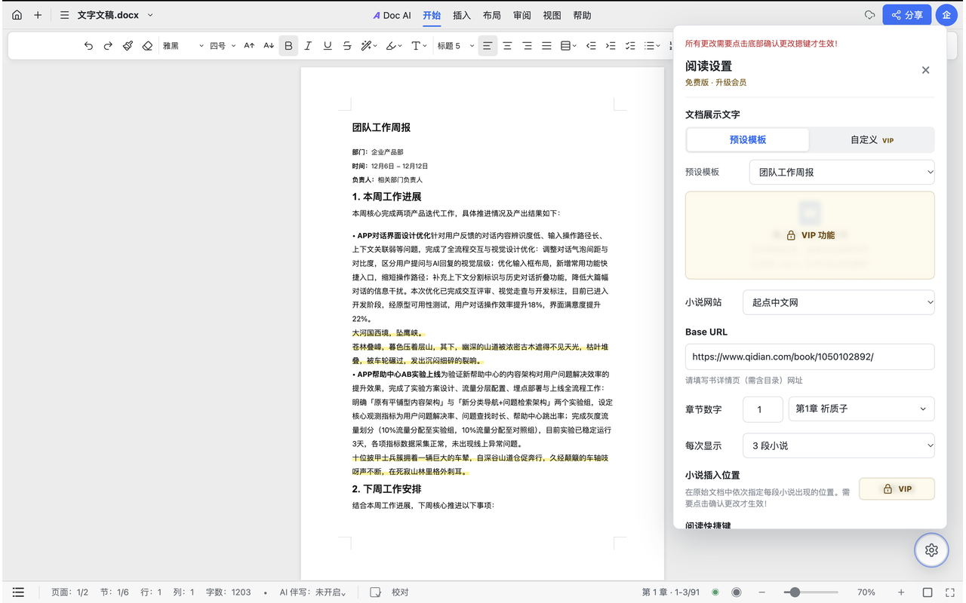
Task: Select the format painter brush
Action: 128,46
